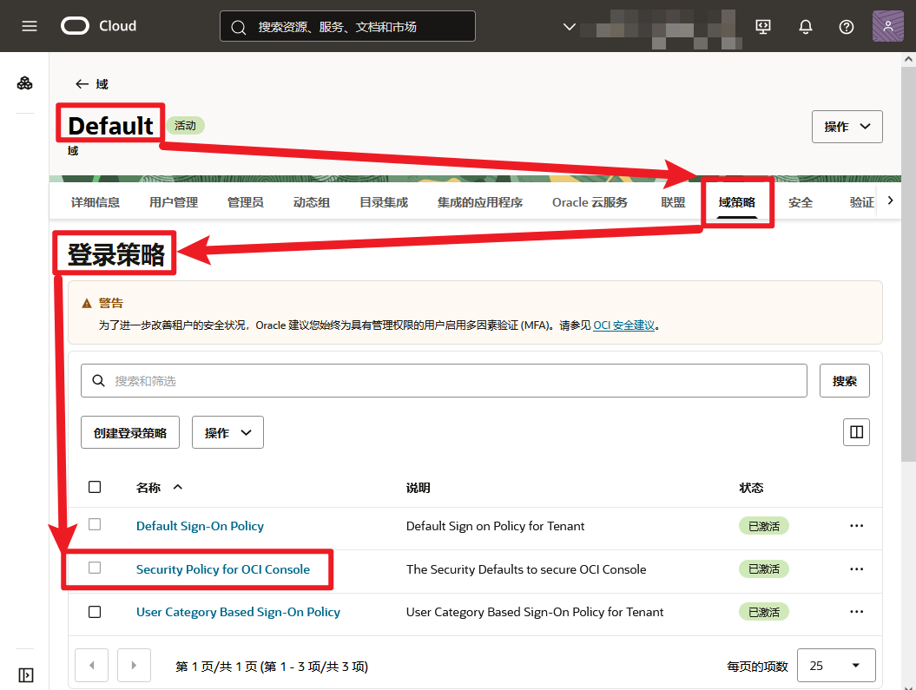
Task: Open actions menu for Default Sign-On Policy
Action: pos(856,526)
